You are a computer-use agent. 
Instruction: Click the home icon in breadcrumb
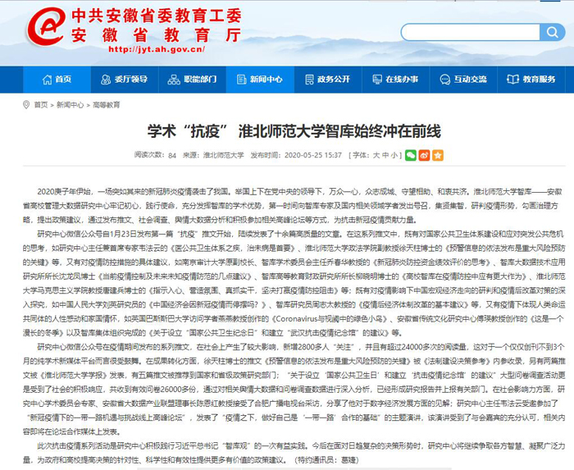pos(27,105)
